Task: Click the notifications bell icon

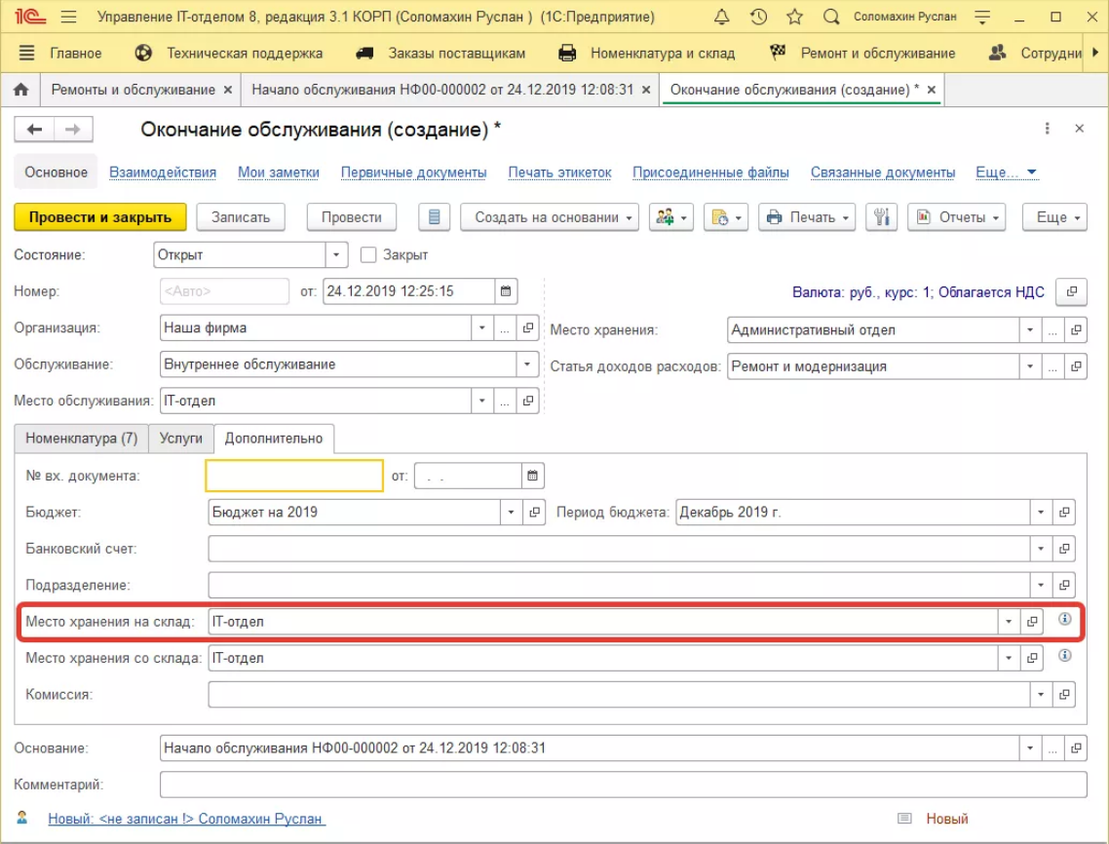Action: 721,17
